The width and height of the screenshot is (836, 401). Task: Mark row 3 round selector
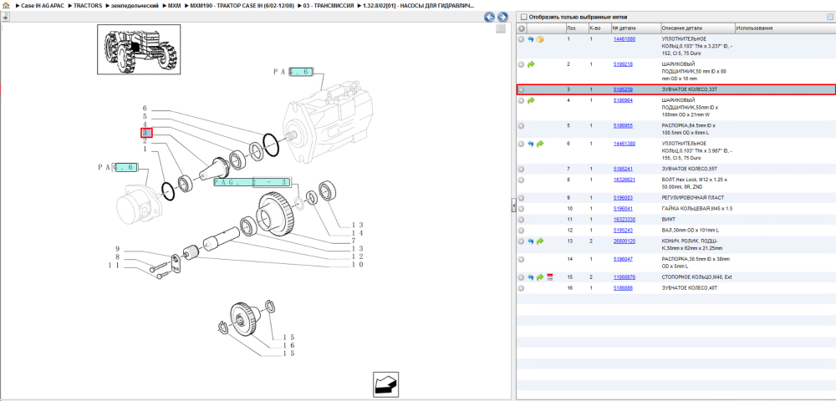click(x=522, y=90)
